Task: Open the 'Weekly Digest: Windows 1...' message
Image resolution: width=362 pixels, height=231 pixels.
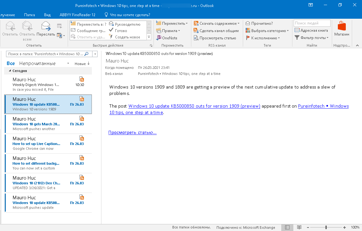Action: pos(48,84)
